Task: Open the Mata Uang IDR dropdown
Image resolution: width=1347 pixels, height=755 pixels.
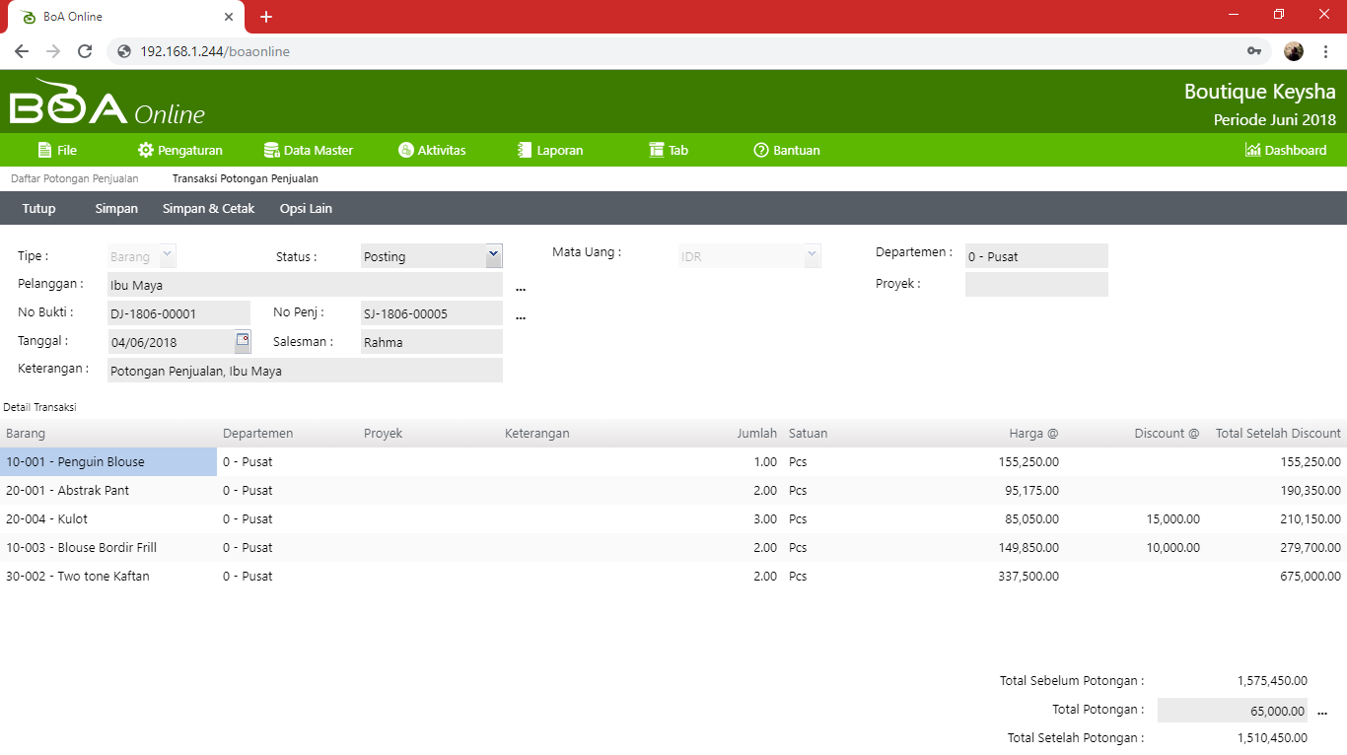Action: [x=812, y=256]
